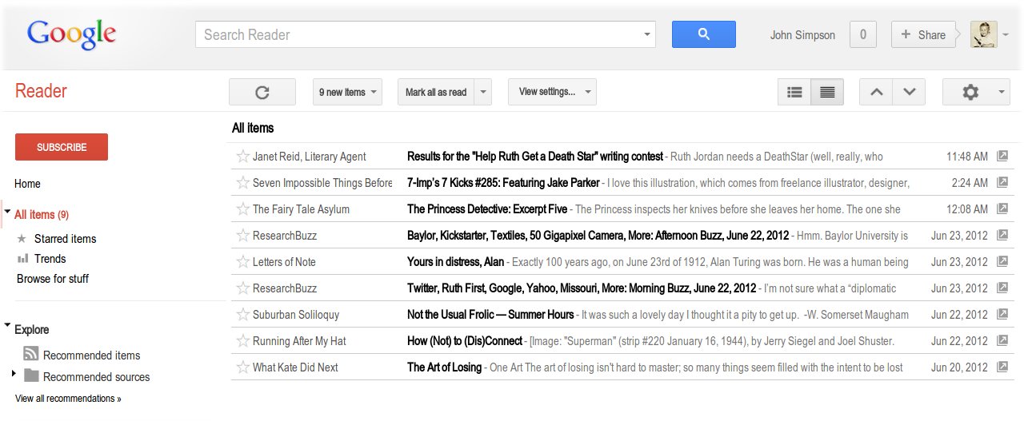Image resolution: width=1024 pixels, height=421 pixels.
Task: Open The Fairy Tale Asylum external link icon
Action: tap(1002, 209)
